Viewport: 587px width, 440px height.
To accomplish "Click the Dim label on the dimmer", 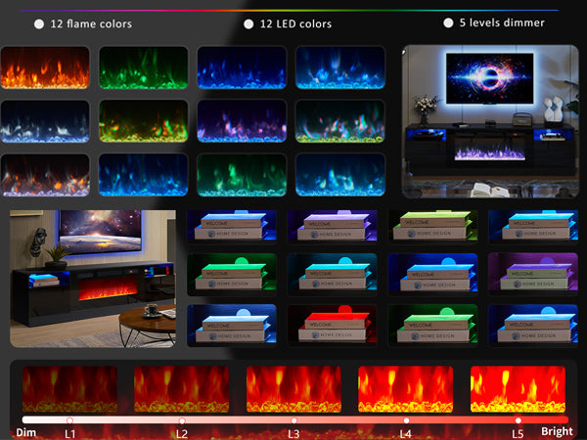I will [x=26, y=431].
